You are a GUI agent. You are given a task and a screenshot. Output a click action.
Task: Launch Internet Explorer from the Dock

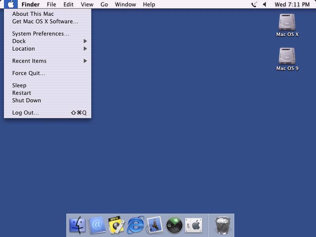[x=135, y=225]
